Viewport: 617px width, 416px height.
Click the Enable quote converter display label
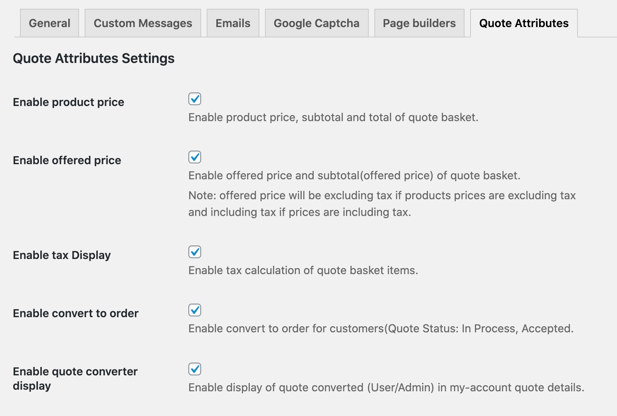click(75, 379)
